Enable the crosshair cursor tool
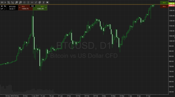The image size is (175, 97). (24, 2)
